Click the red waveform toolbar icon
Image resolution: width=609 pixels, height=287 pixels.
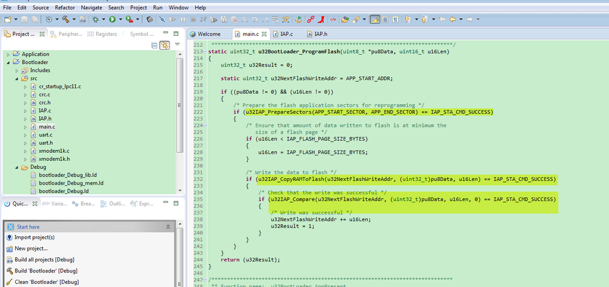tap(333, 19)
